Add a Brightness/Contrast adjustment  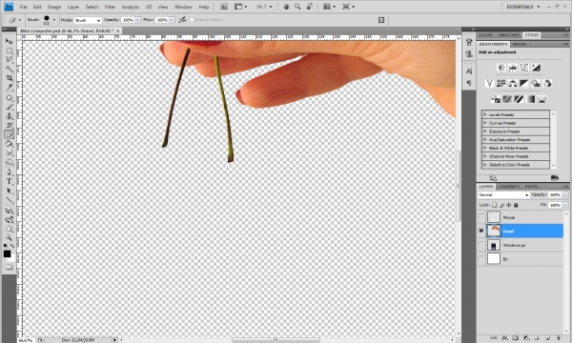pos(501,68)
